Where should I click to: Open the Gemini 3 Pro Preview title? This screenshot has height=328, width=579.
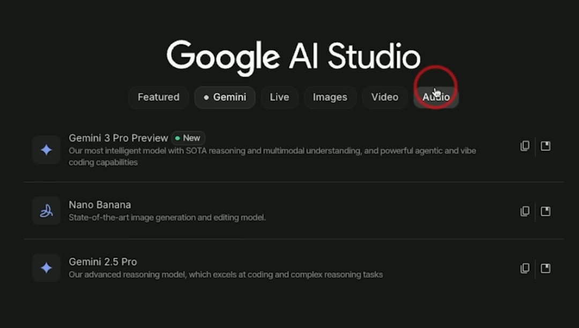(118, 138)
